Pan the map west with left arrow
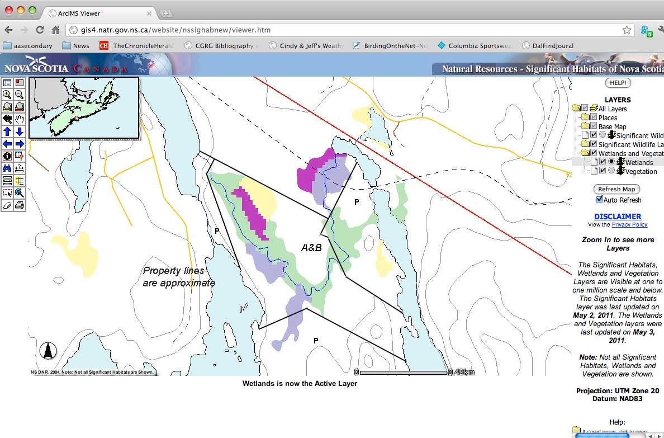Image resolution: width=664 pixels, height=438 pixels. (x=7, y=144)
